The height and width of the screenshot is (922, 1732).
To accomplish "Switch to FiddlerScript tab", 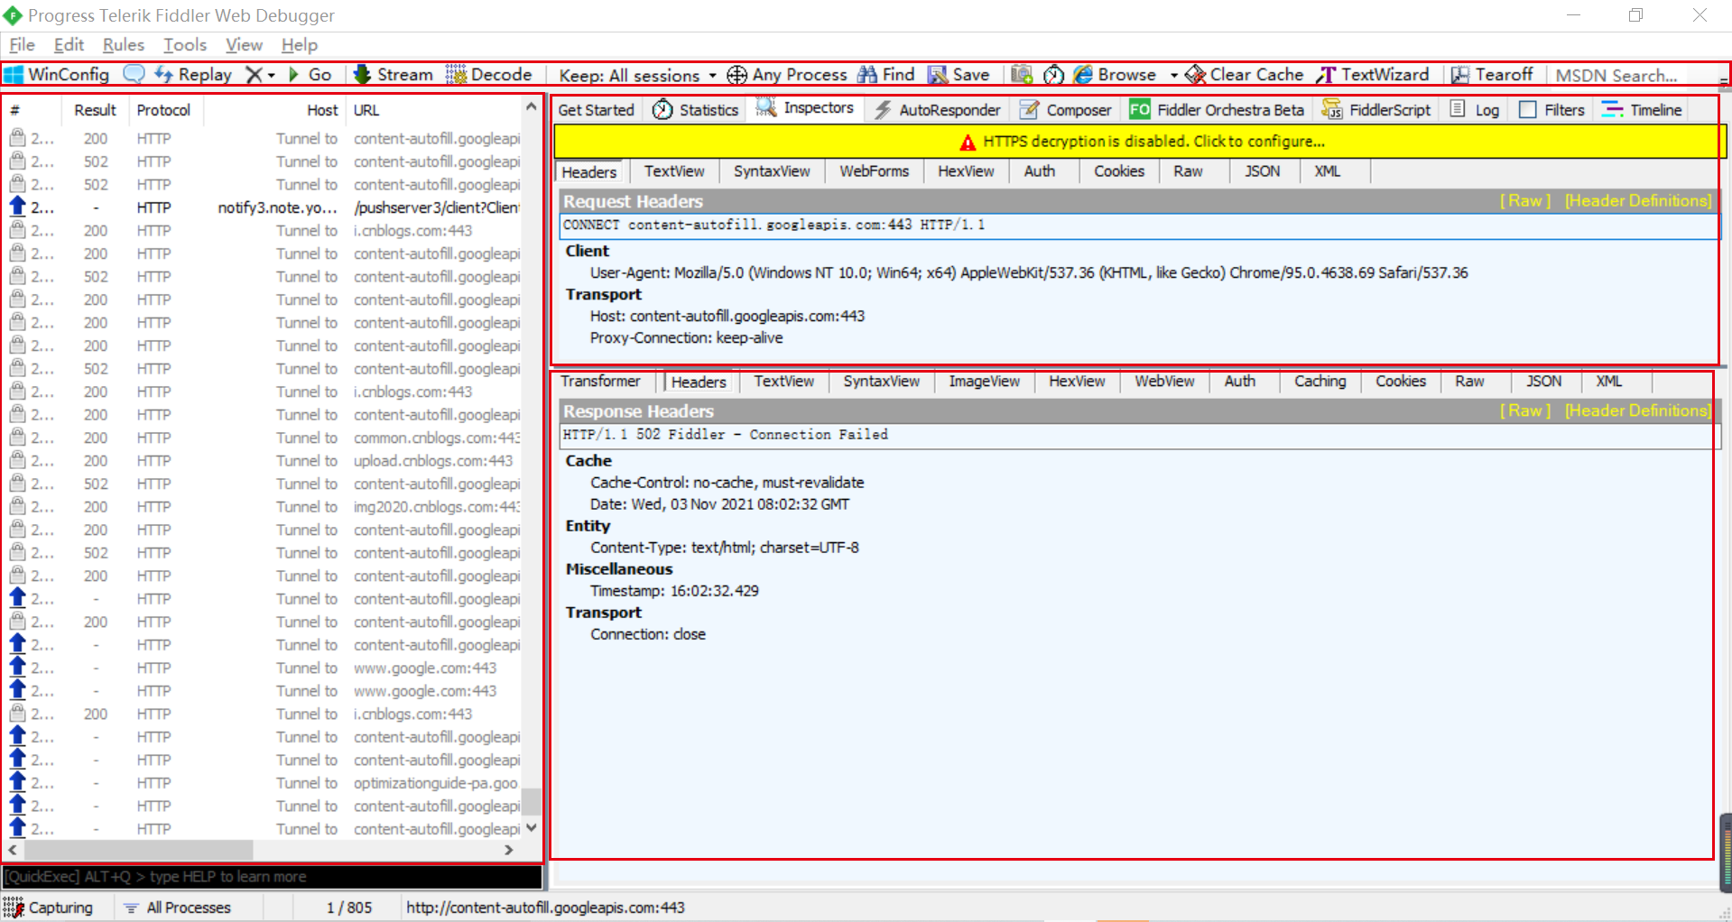I will (x=1376, y=110).
